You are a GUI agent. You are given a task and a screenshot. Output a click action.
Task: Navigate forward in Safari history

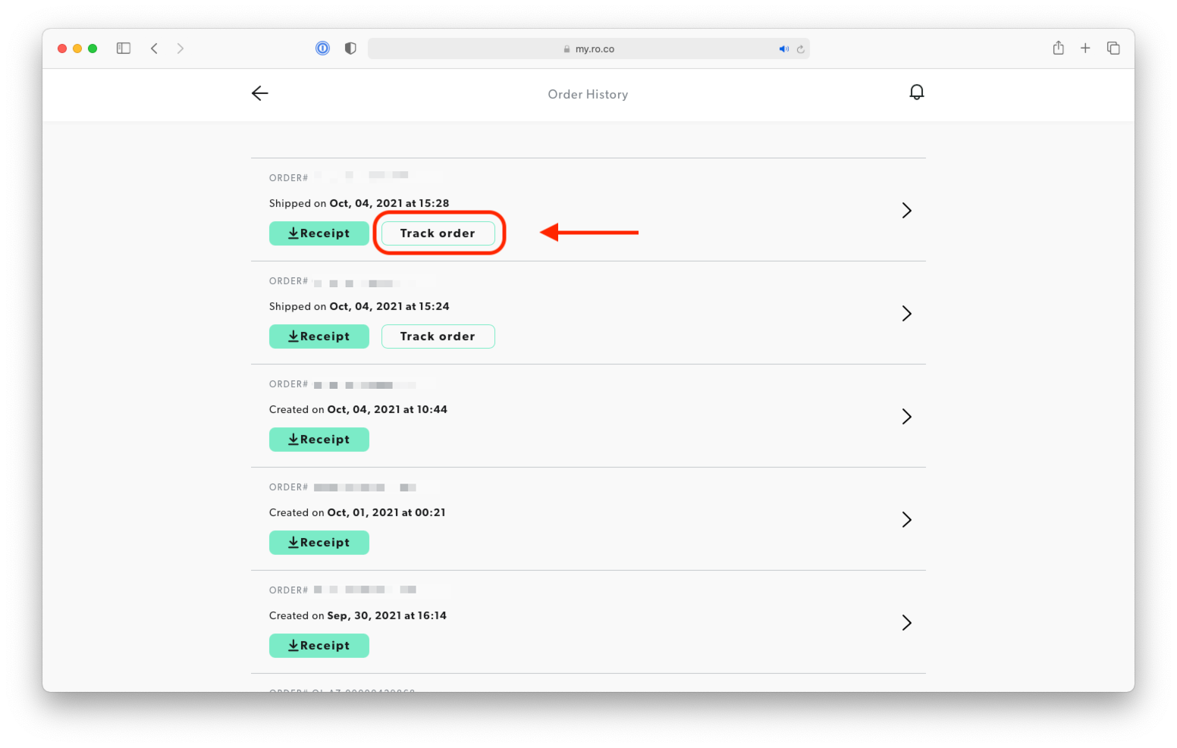180,49
